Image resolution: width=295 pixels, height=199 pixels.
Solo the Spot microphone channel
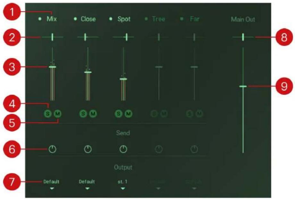[119, 113]
